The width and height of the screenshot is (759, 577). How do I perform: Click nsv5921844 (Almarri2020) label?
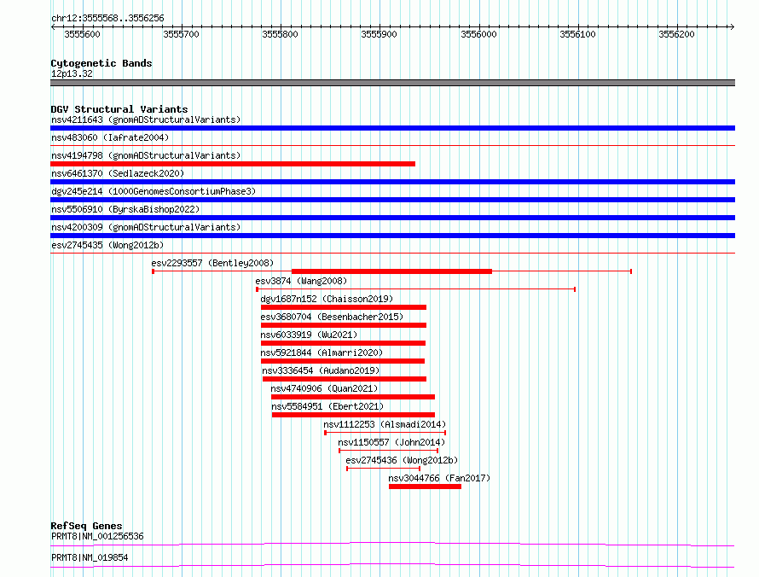point(322,353)
